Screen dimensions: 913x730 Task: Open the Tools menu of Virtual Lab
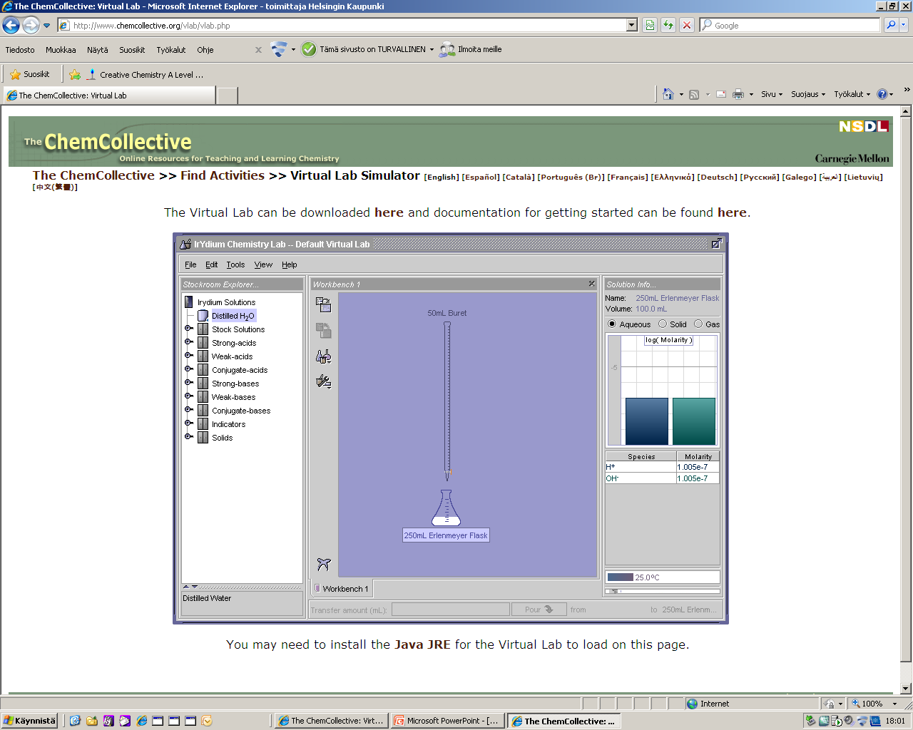click(235, 264)
